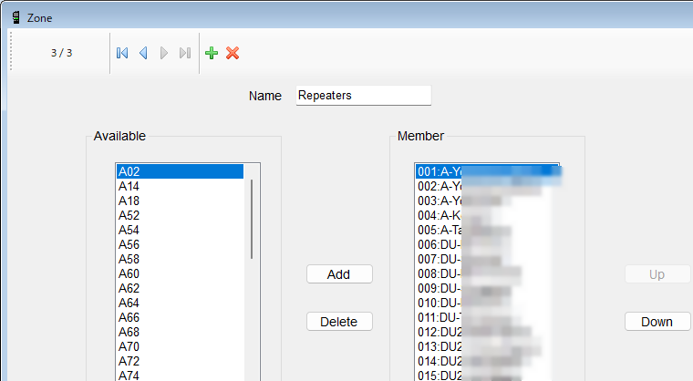Go to the first zone record
The image size is (693, 381).
click(122, 54)
